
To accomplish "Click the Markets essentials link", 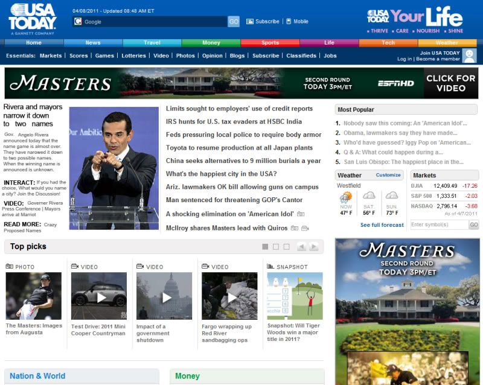I will [x=51, y=56].
